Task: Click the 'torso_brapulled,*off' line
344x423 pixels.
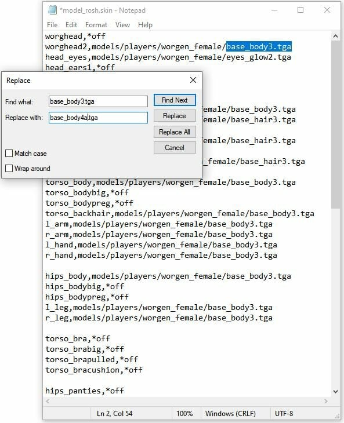Action: [x=92, y=360]
